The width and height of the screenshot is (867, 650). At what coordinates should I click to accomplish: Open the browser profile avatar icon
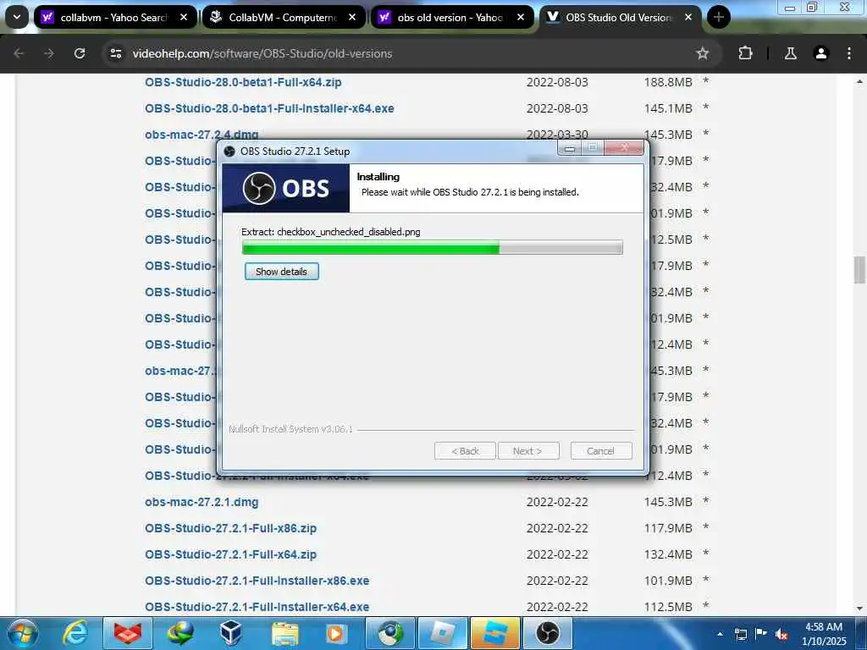tap(821, 53)
